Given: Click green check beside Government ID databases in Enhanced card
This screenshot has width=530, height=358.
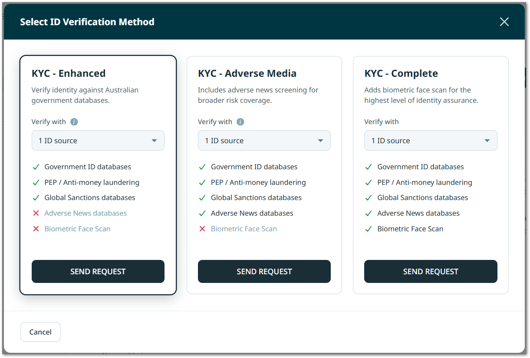Looking at the screenshot, I should [36, 167].
